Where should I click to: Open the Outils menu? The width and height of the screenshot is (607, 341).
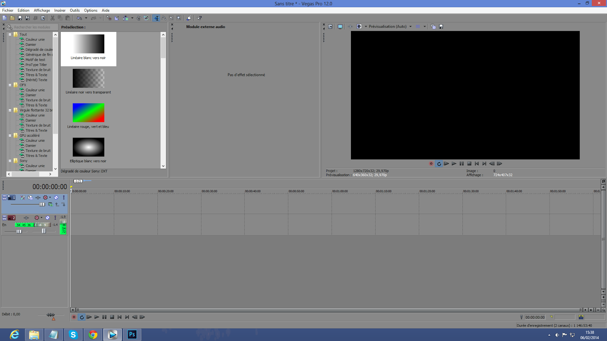pyautogui.click(x=75, y=10)
